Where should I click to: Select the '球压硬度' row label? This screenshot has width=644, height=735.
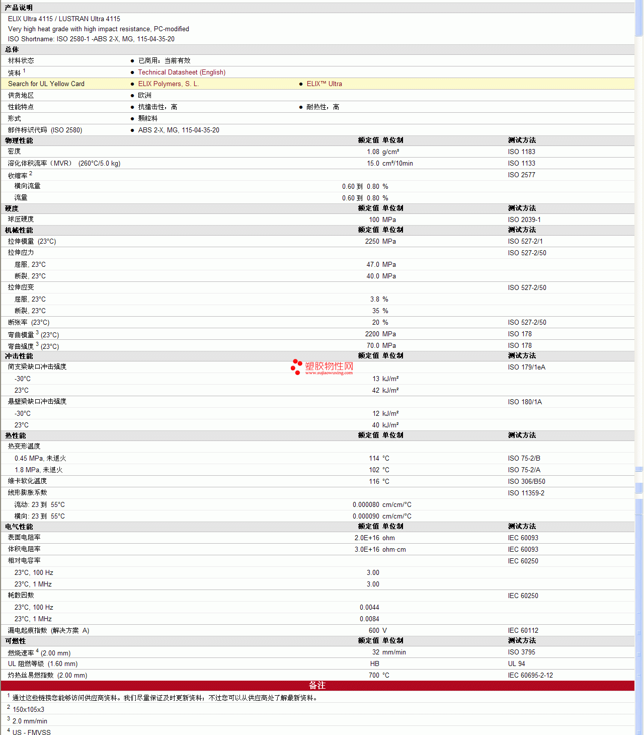coord(21,219)
